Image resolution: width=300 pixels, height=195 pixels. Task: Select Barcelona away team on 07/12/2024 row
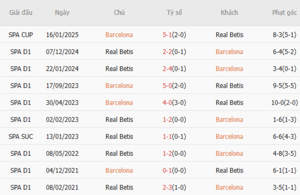229,52
